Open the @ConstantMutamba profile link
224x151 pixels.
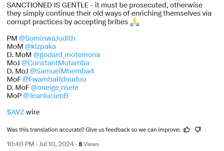[x=55, y=63]
